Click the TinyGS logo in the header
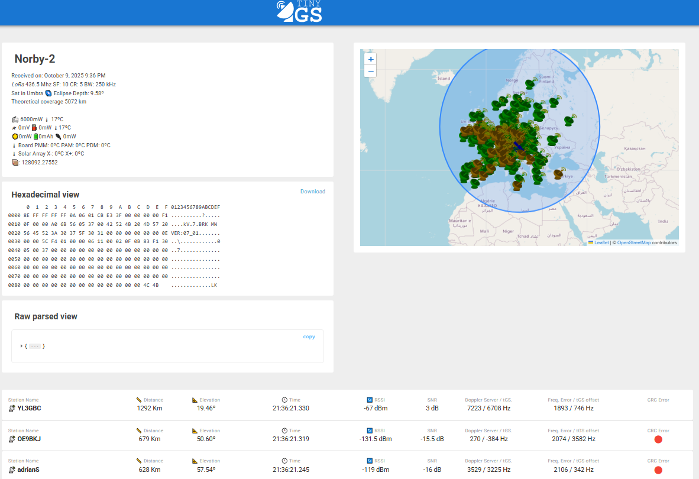This screenshot has width=699, height=479. coord(300,12)
